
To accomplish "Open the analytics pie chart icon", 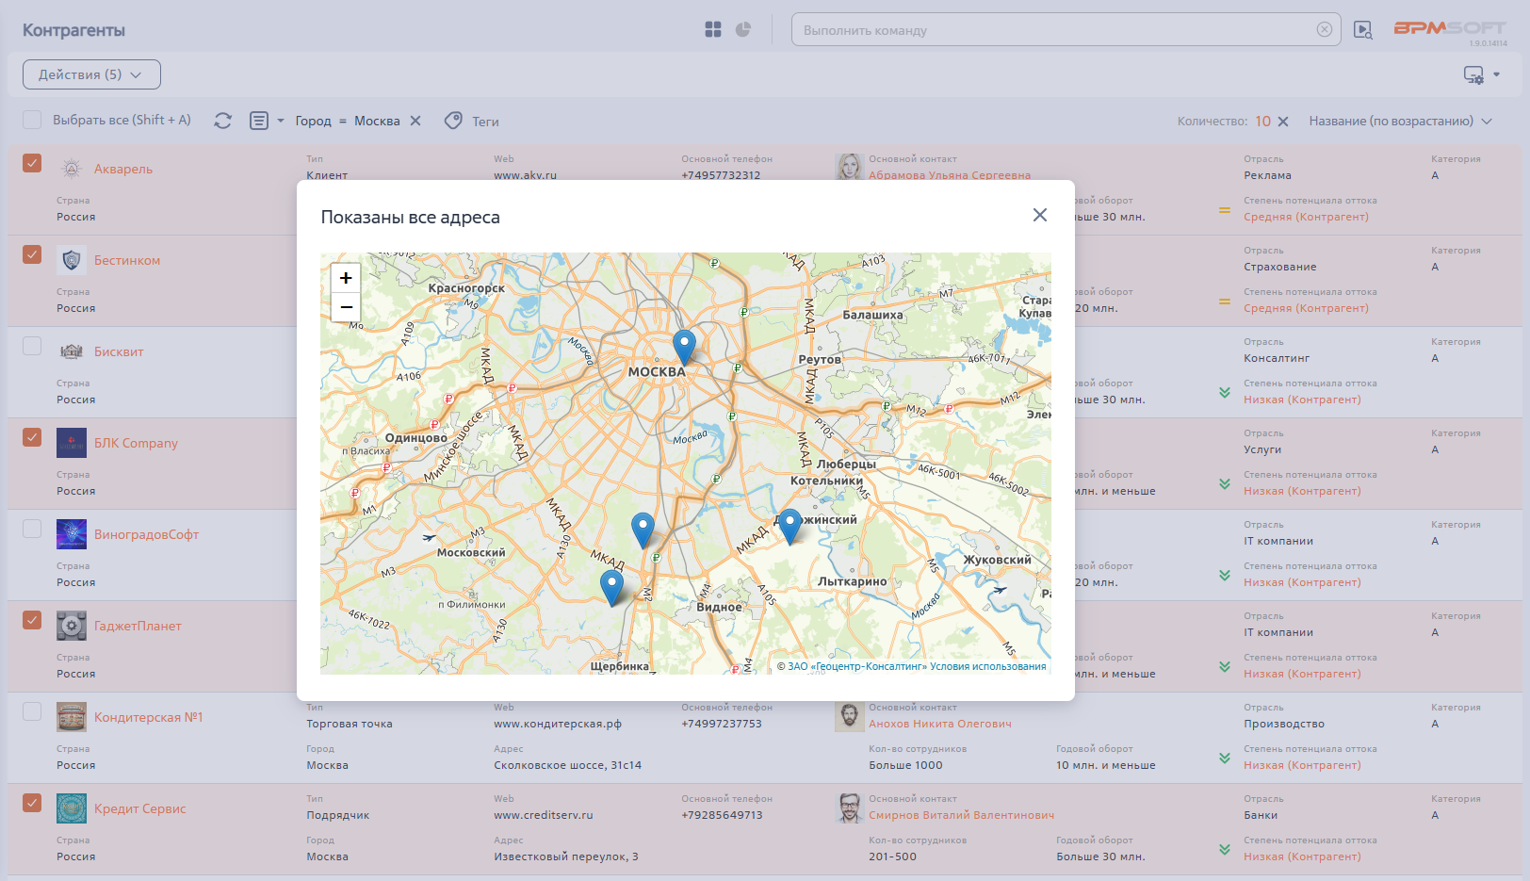I will coord(743,29).
